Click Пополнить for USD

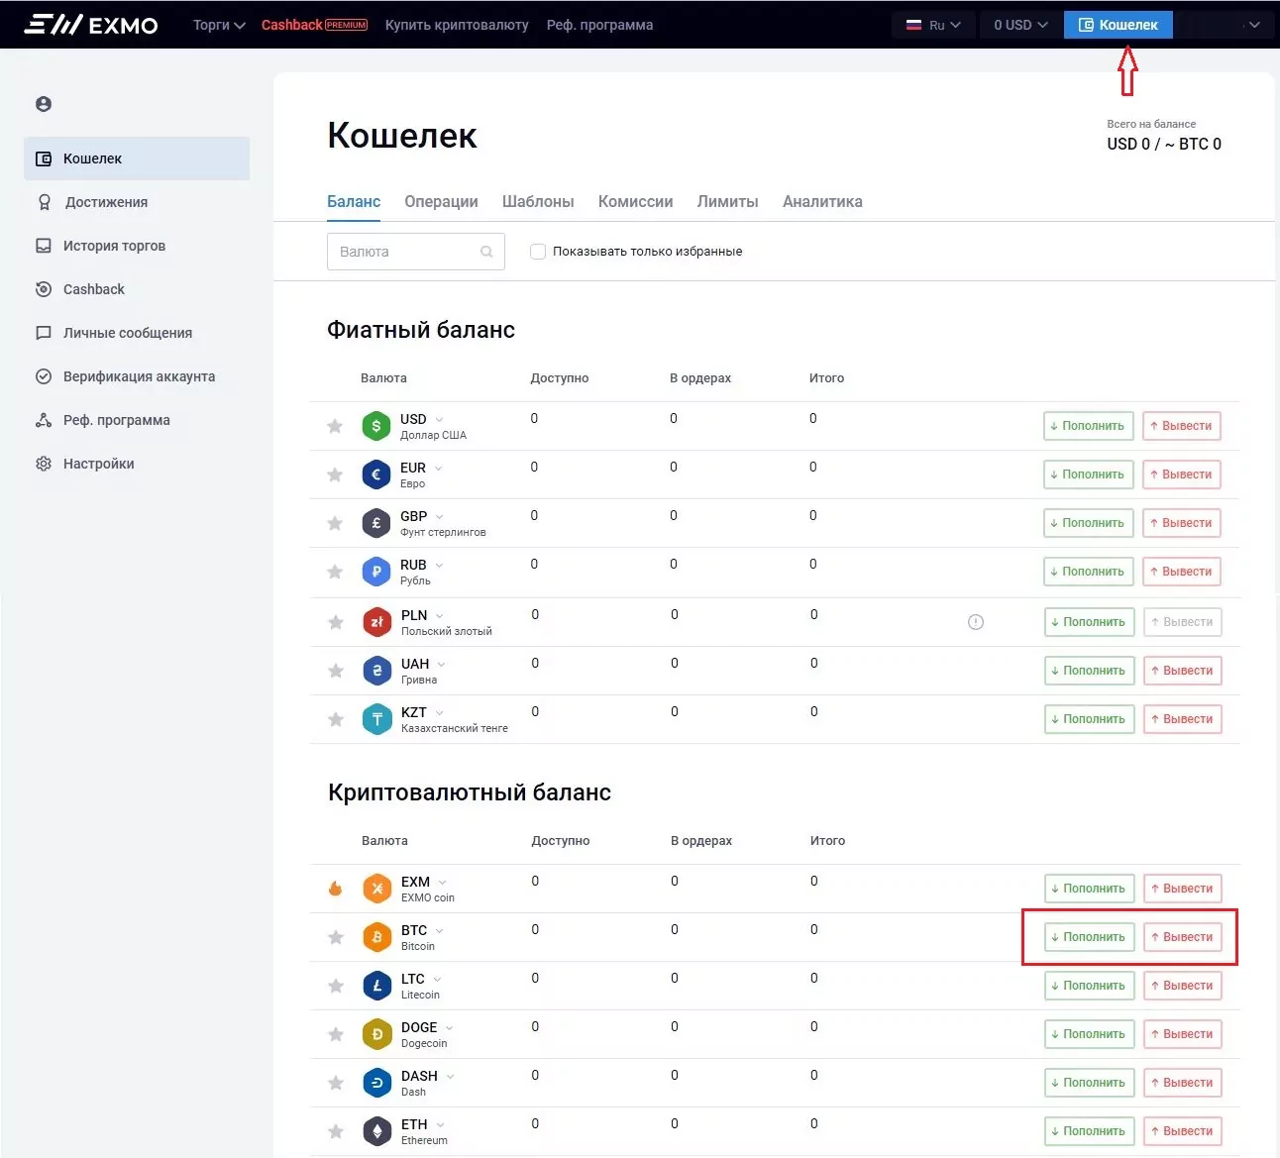[1089, 426]
